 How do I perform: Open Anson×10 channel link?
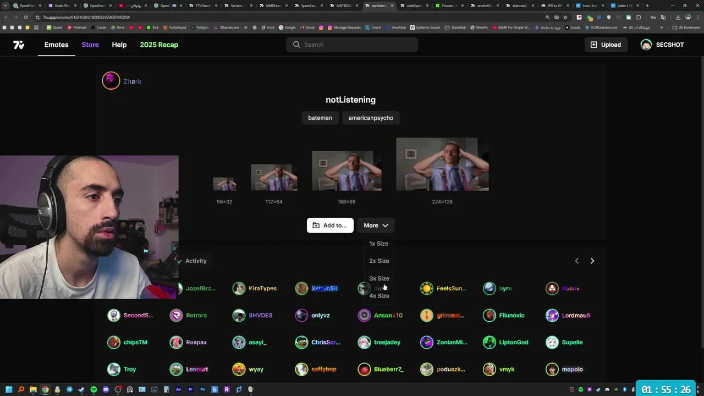(388, 315)
